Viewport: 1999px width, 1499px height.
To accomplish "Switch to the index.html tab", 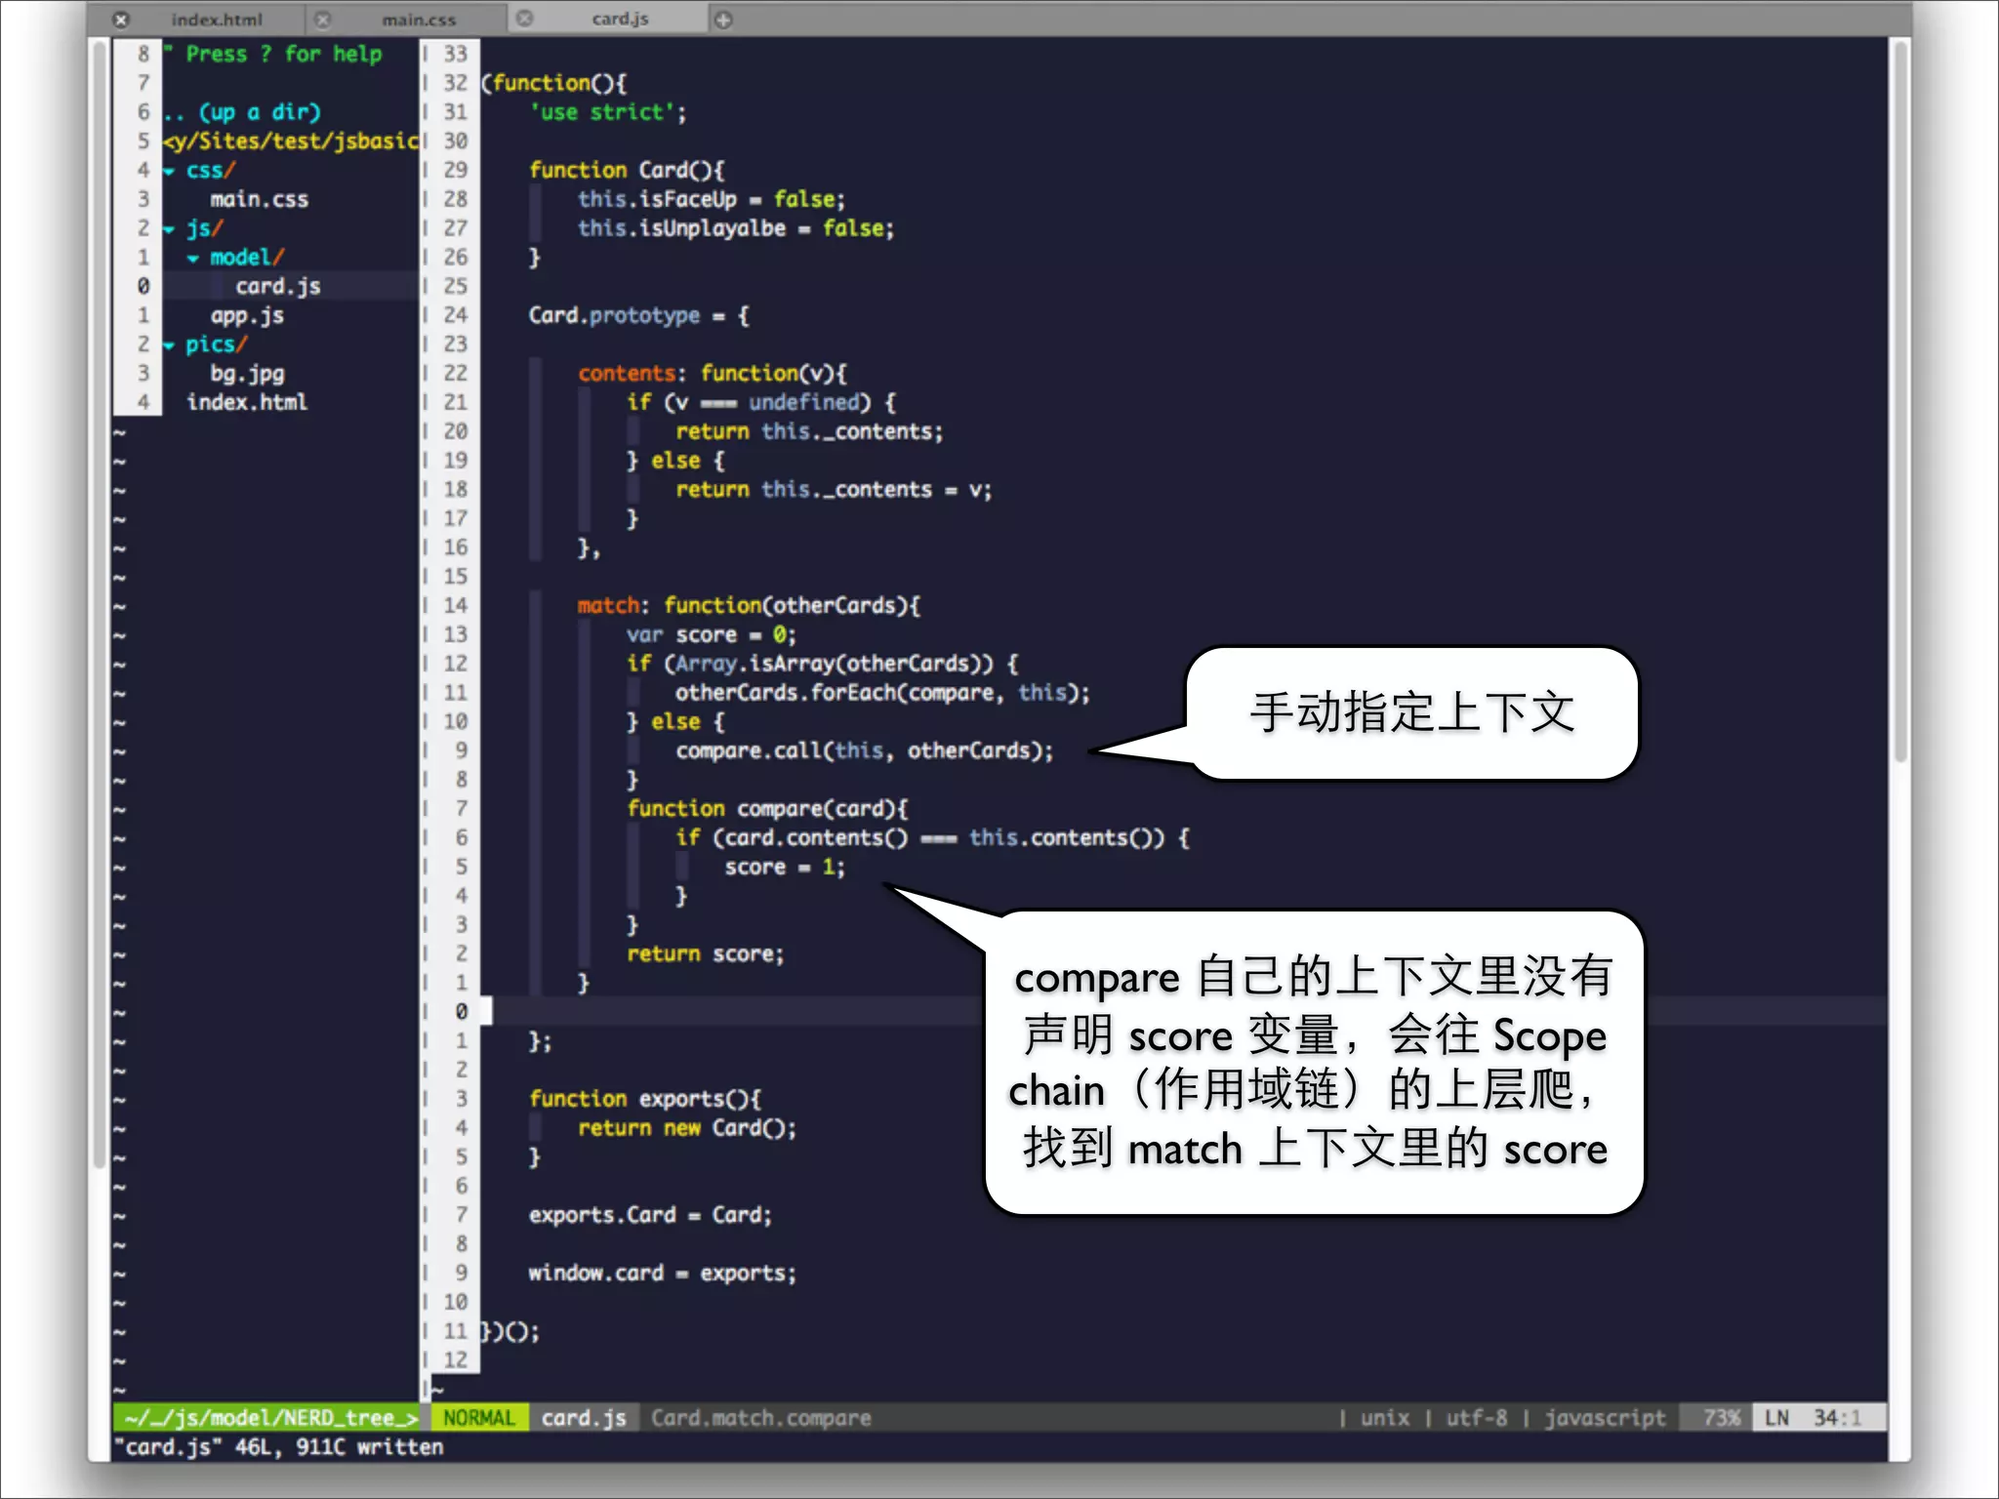I will pyautogui.click(x=217, y=20).
